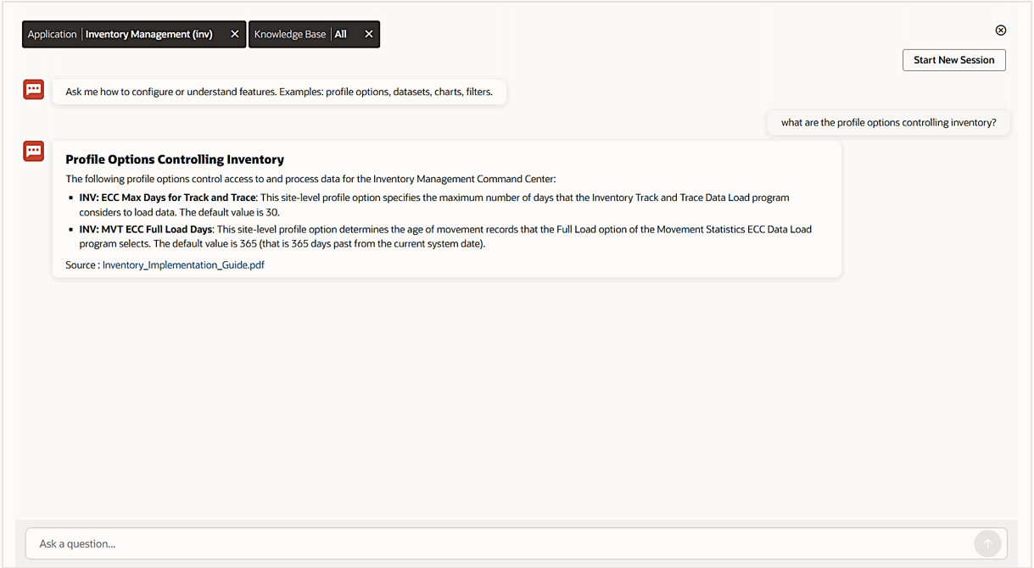This screenshot has height=568, width=1034.
Task: Close the assistant panel with the circled X
Action: pos(1001,31)
